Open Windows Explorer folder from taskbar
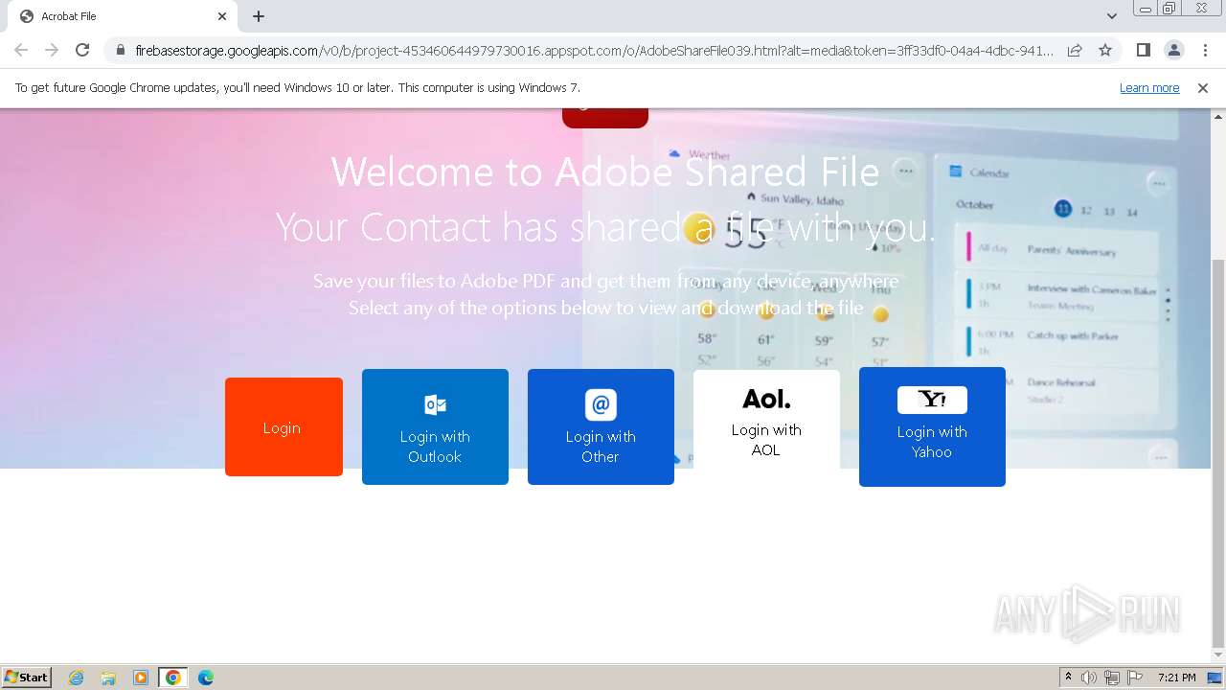Image resolution: width=1226 pixels, height=690 pixels. (x=108, y=678)
